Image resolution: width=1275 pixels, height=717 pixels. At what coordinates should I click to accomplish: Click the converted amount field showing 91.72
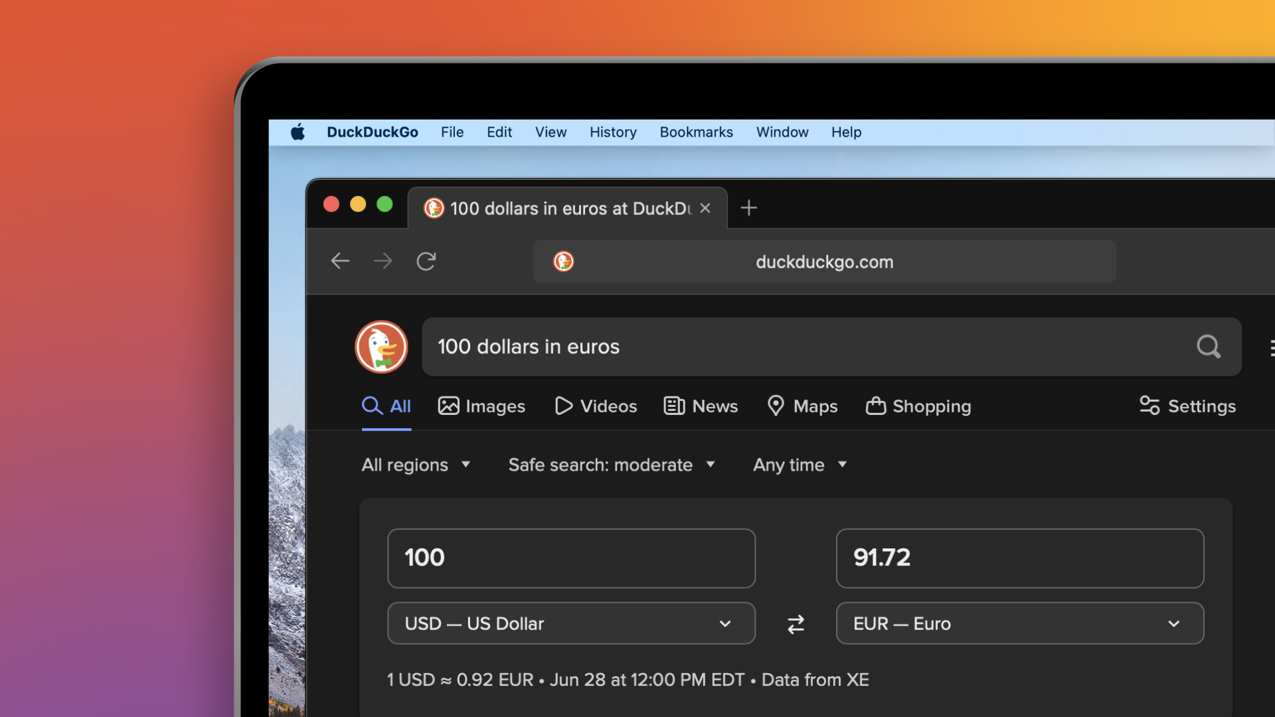(x=1019, y=558)
